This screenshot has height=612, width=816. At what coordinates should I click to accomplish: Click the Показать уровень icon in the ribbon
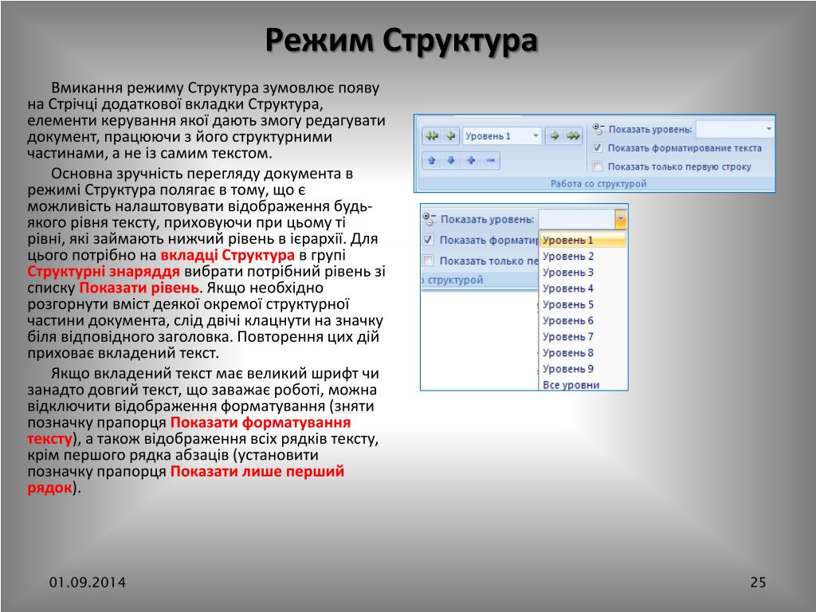coord(598,128)
